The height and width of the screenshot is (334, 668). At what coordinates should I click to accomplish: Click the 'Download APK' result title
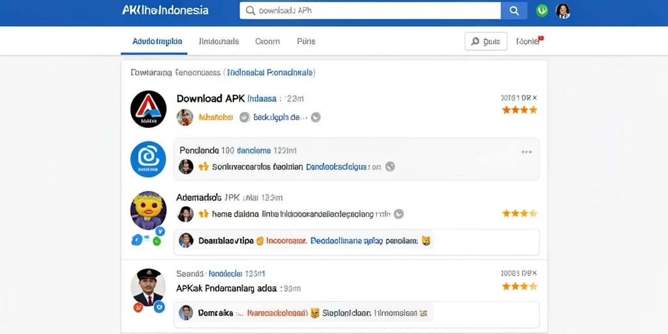point(211,99)
